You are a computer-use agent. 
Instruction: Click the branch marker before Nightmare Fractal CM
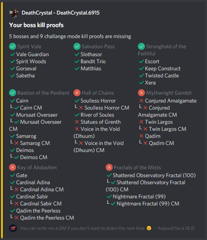click(x=108, y=203)
